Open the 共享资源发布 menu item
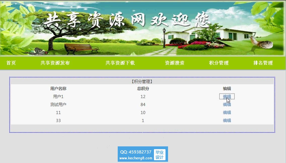Viewport: 286px width, 163px height. point(55,63)
